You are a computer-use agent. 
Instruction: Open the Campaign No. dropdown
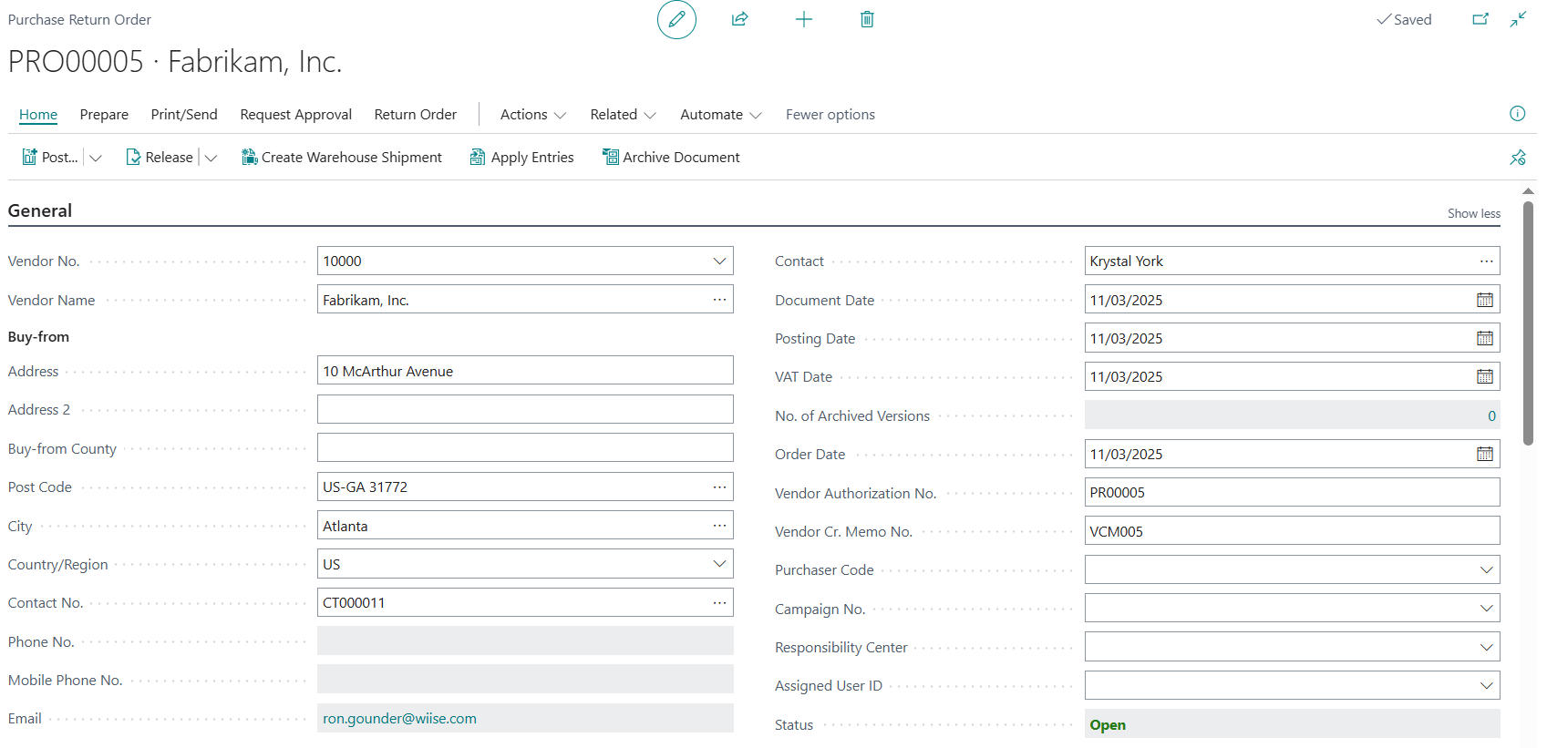(x=1486, y=608)
